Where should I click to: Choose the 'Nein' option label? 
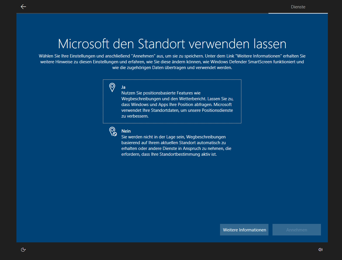point(126,131)
